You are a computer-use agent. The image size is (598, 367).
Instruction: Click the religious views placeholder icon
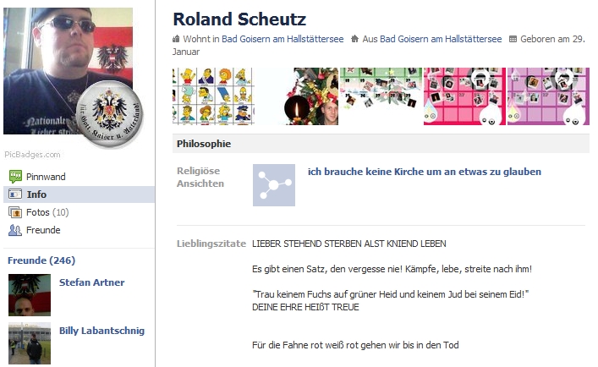(x=274, y=185)
